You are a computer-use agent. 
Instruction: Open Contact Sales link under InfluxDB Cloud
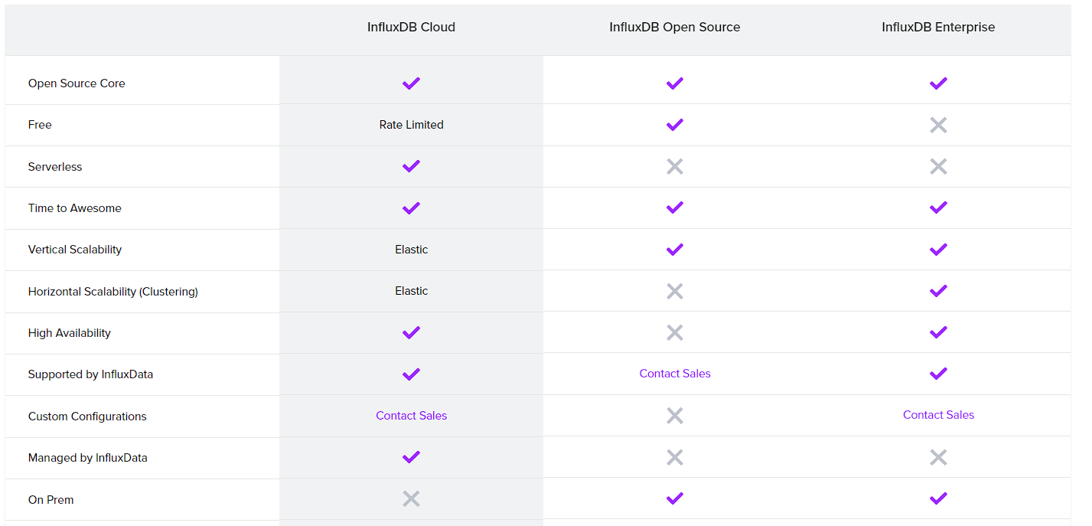coord(411,416)
